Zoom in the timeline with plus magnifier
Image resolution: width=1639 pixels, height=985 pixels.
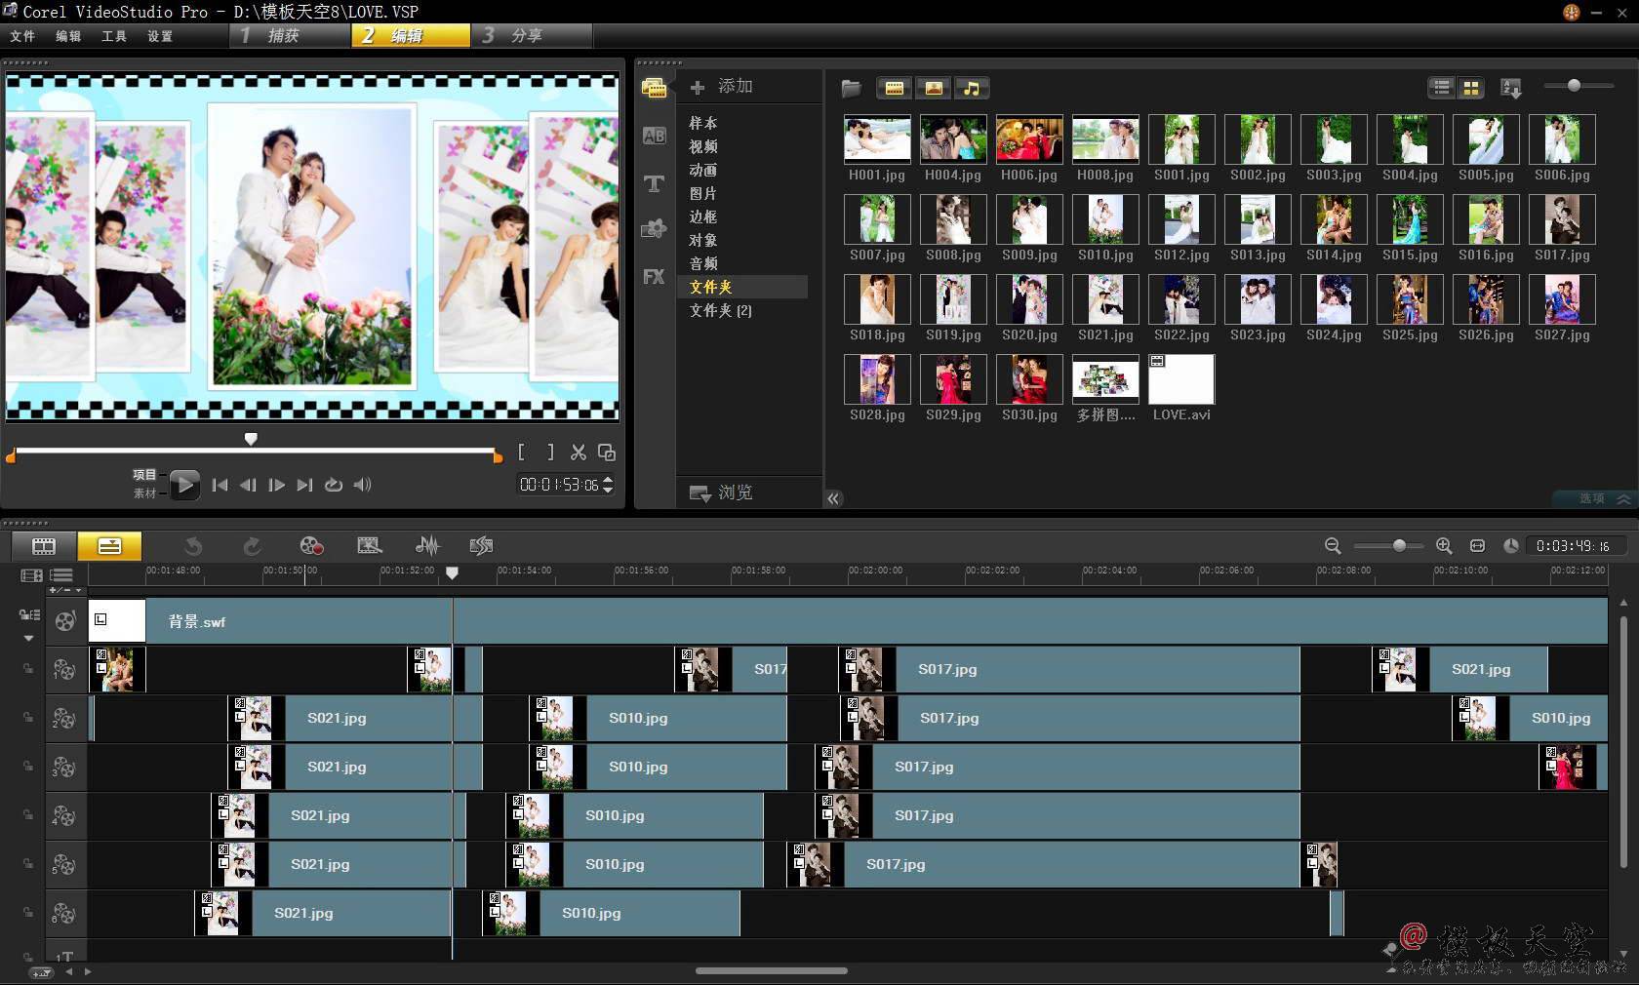click(x=1444, y=546)
